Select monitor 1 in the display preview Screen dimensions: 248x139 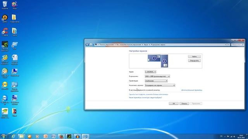154,58
